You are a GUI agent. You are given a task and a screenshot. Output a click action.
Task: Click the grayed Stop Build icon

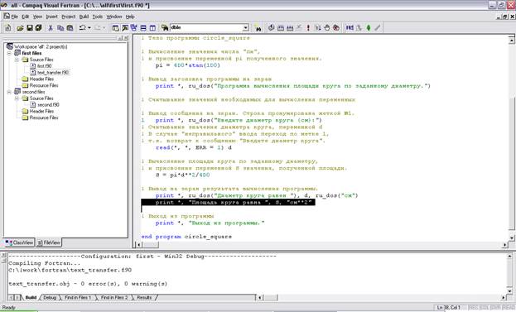click(299, 28)
